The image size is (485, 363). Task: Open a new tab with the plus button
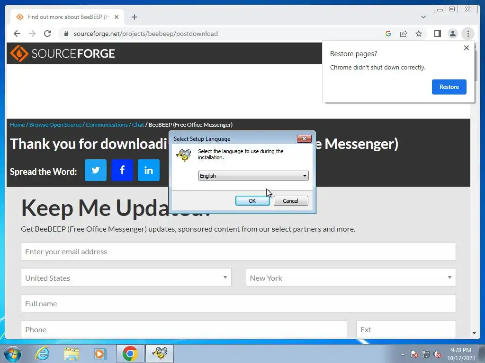(x=134, y=17)
